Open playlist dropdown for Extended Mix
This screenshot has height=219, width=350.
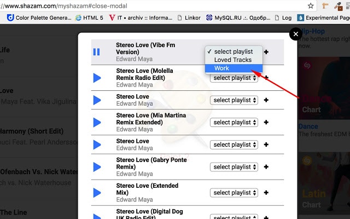click(234, 192)
